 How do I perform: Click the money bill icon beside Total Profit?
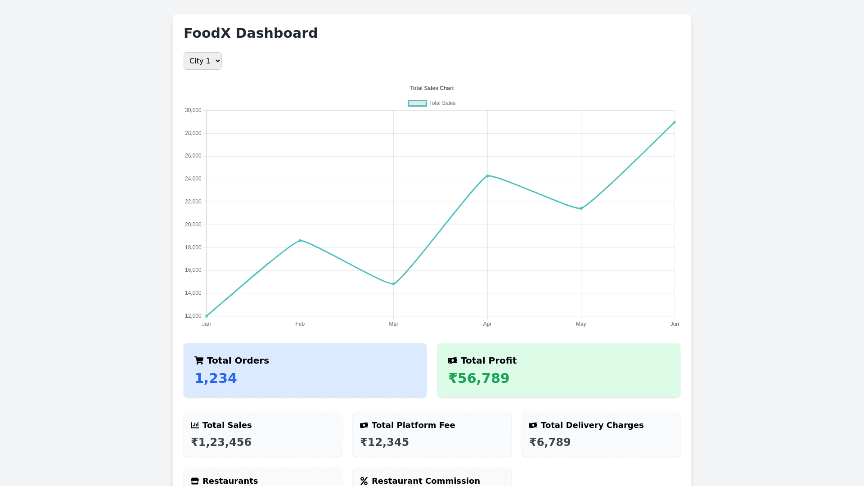pos(453,360)
